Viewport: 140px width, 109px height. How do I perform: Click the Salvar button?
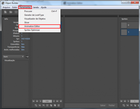[103, 105]
